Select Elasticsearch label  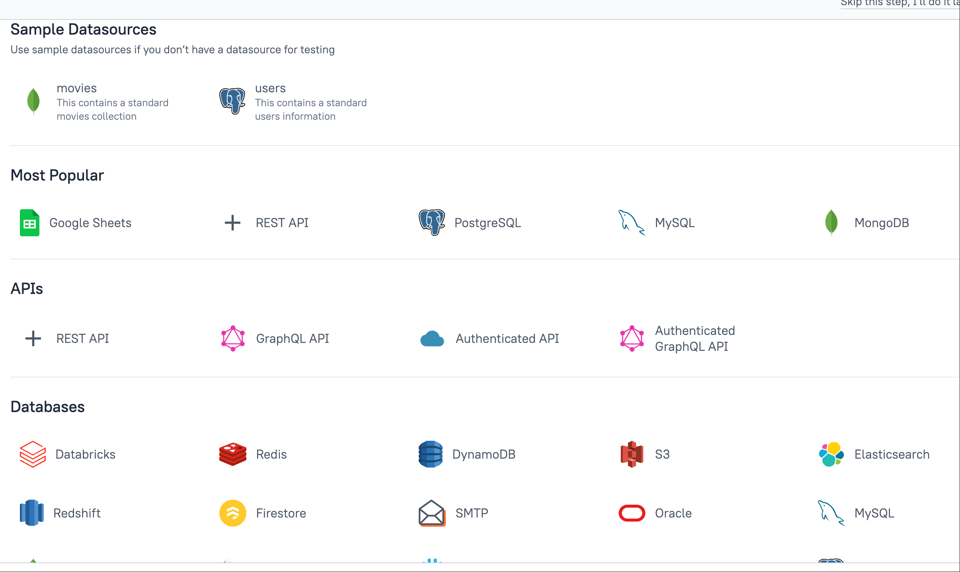point(892,454)
